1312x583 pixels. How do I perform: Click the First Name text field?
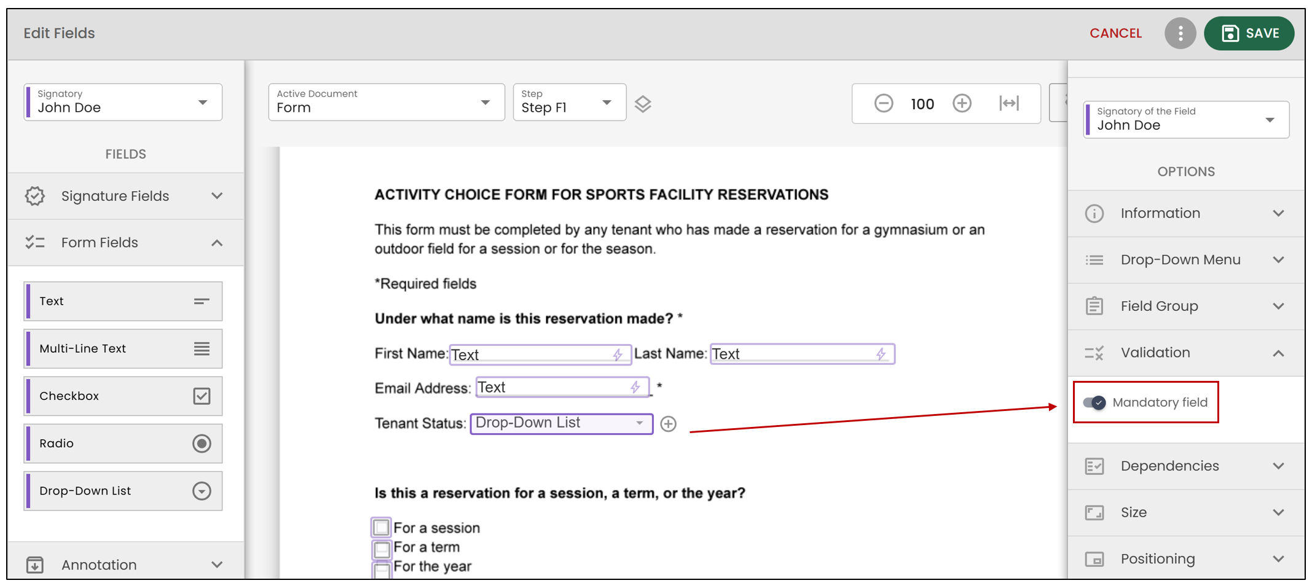(540, 354)
